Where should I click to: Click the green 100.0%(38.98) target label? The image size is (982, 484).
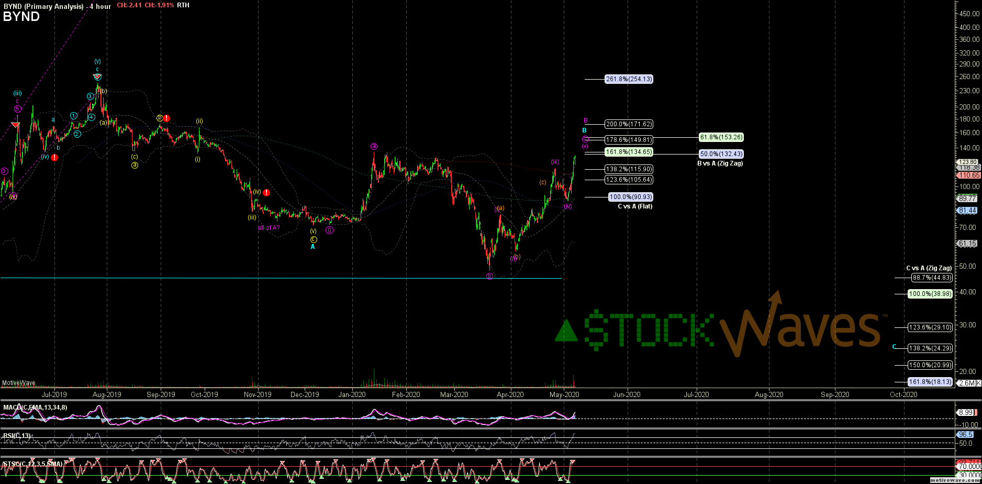tap(930, 294)
